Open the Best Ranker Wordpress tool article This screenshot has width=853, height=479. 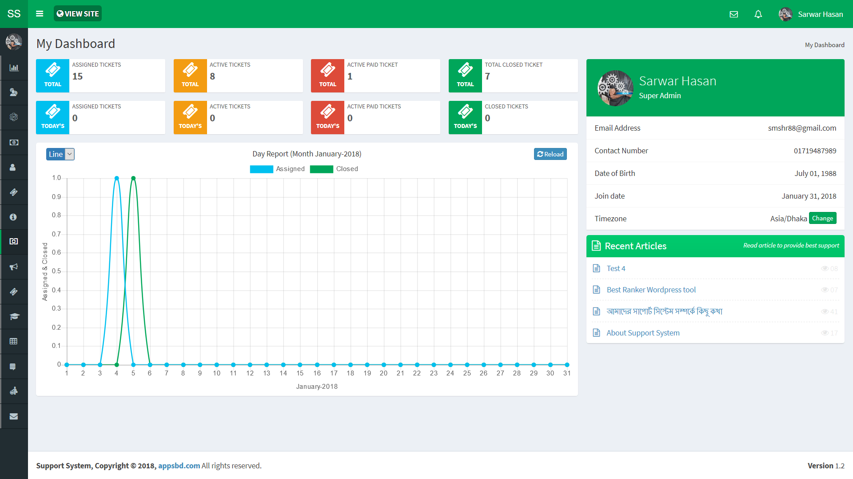click(x=651, y=290)
